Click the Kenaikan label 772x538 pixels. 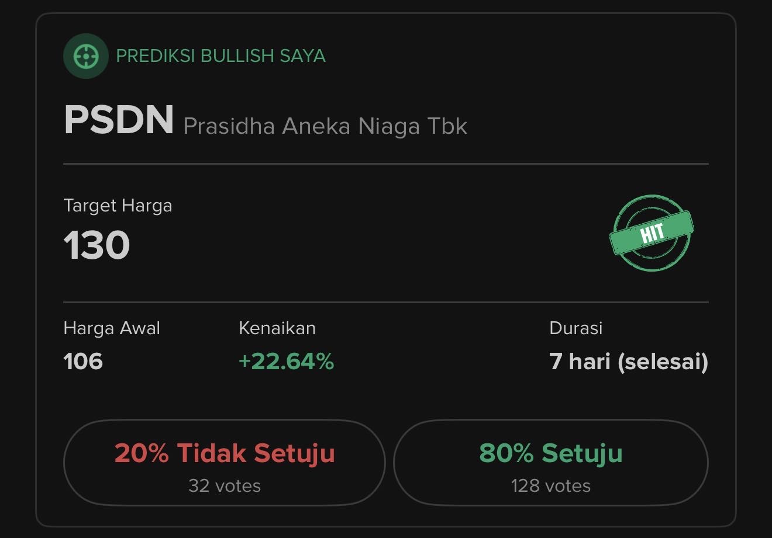coord(277,328)
